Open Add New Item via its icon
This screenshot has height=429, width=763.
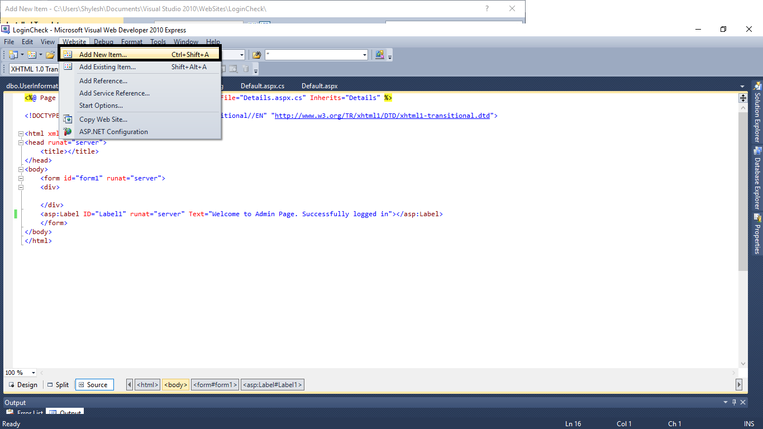[68, 54]
